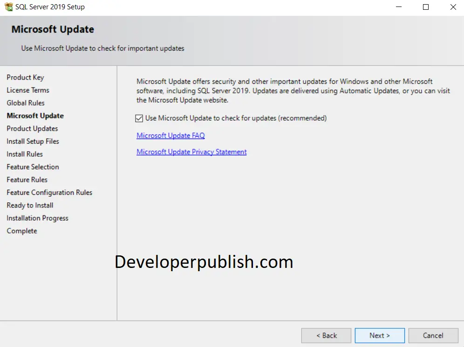Click the 'Microsoft Update' page heading
This screenshot has width=464, height=347.
[x=53, y=29]
